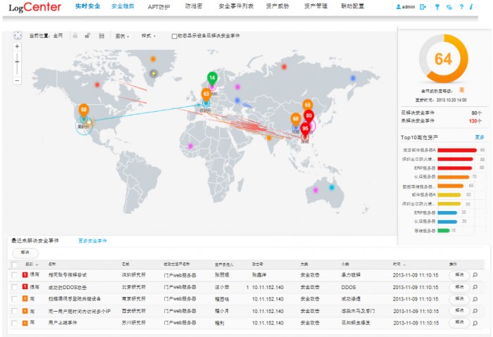Click the 更多 link beside Top10 assets
493x337 pixels.
point(480,137)
